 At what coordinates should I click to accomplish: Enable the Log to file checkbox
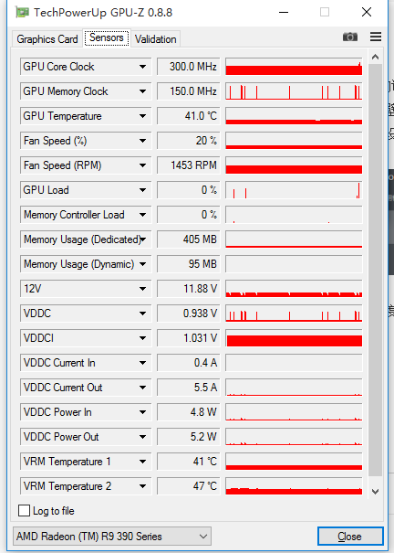24,510
